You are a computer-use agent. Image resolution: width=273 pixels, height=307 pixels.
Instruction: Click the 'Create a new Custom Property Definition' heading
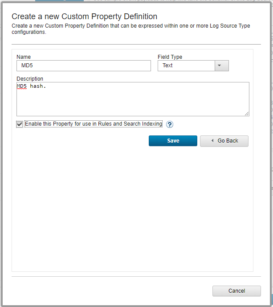[84, 16]
